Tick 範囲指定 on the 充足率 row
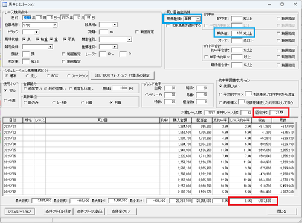 click(63, 61)
